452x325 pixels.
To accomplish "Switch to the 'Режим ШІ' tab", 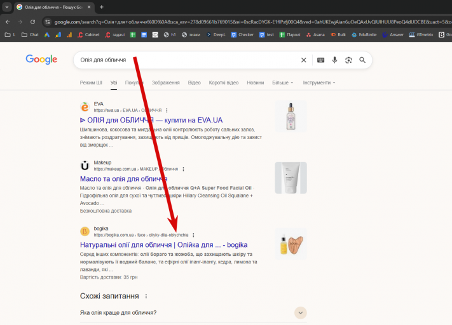I will [x=91, y=83].
